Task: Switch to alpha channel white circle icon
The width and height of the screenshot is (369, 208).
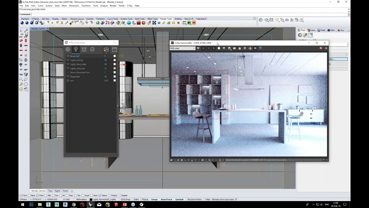Action: coord(219,48)
